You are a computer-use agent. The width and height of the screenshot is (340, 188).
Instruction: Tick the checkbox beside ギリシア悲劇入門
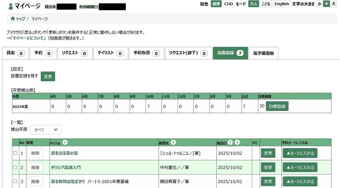15,167
